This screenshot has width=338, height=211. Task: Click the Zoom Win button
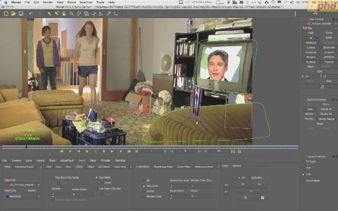point(329,47)
